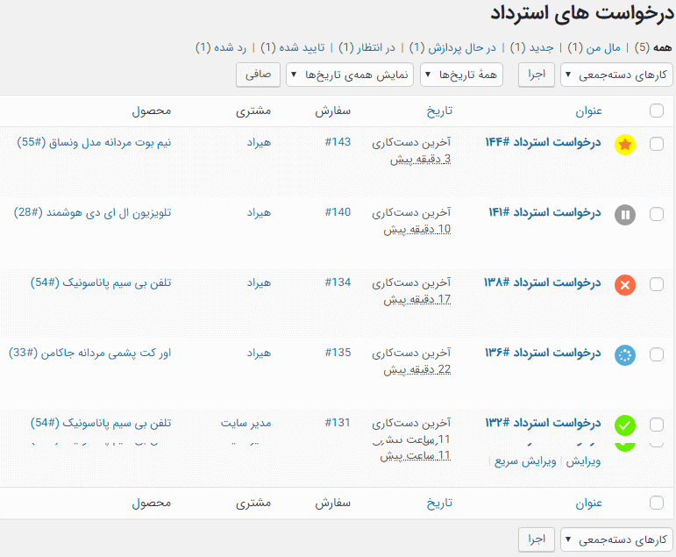Open order #140 link

click(338, 212)
